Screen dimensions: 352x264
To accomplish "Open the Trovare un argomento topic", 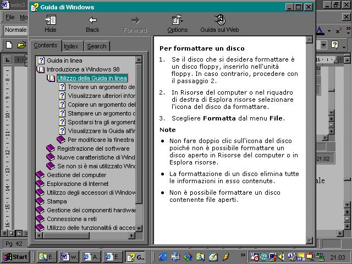I will point(101,87).
